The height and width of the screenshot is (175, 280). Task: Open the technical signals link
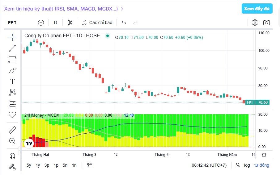[x=64, y=9]
